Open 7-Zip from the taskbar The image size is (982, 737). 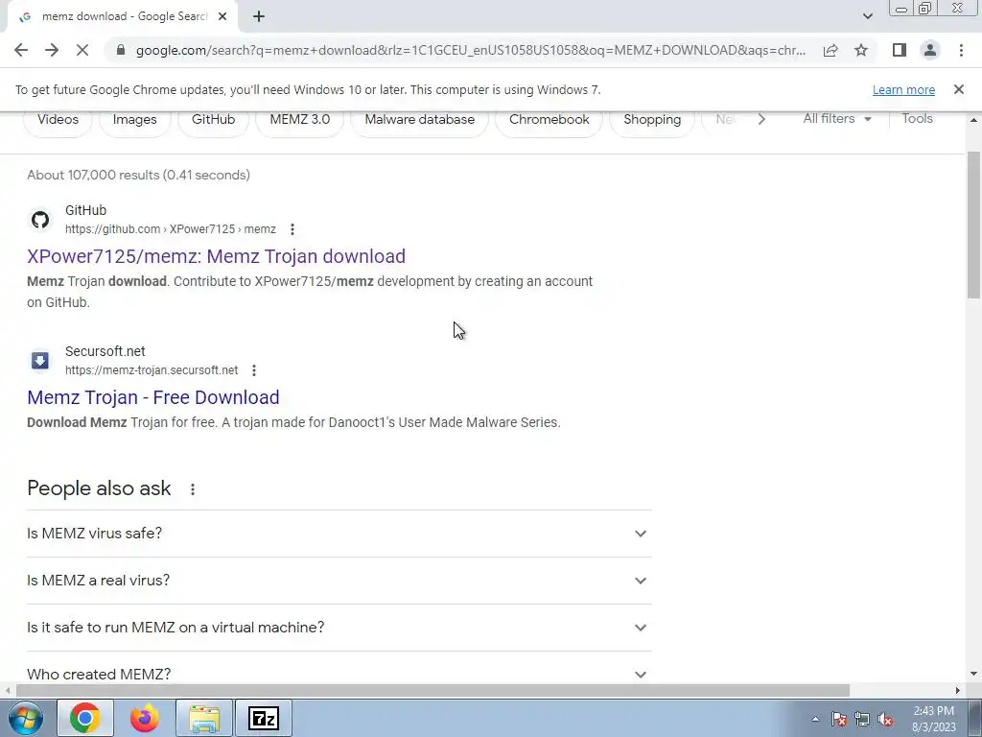[x=263, y=718]
